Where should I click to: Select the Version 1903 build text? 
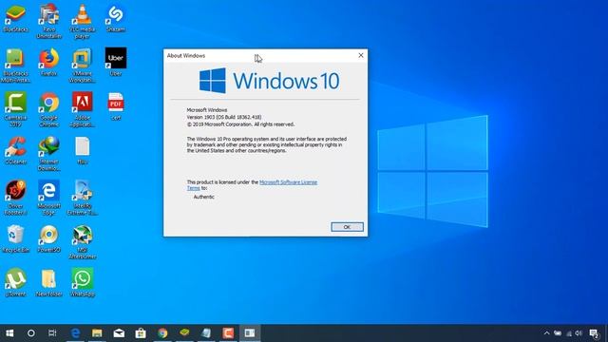click(x=224, y=117)
